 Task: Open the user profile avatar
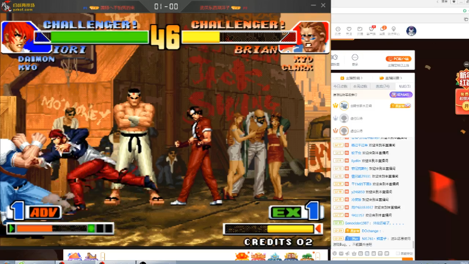pyautogui.click(x=412, y=31)
